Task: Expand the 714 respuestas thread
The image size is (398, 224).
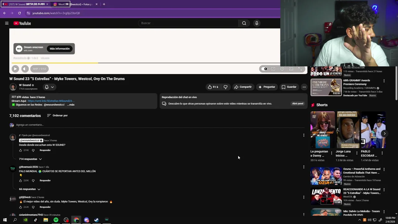Action: point(30,159)
